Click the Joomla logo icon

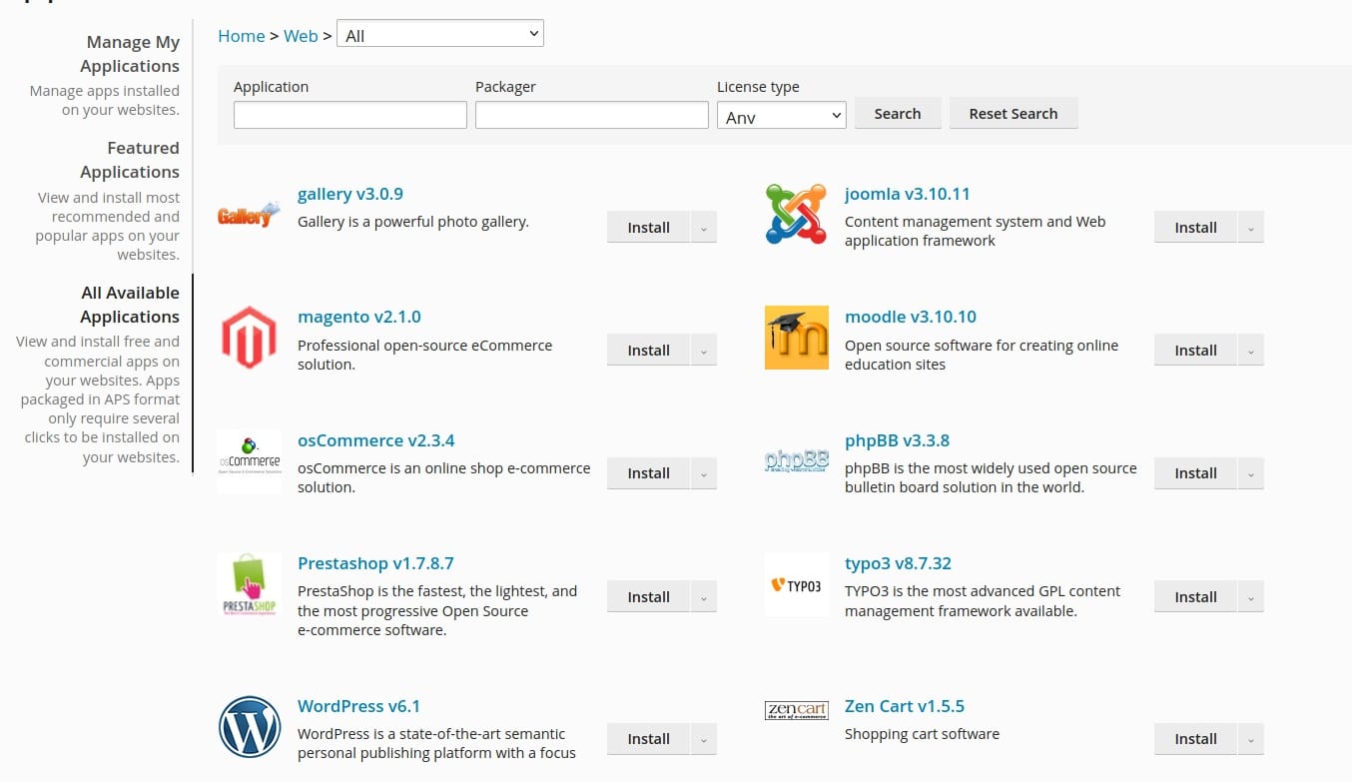coord(796,214)
